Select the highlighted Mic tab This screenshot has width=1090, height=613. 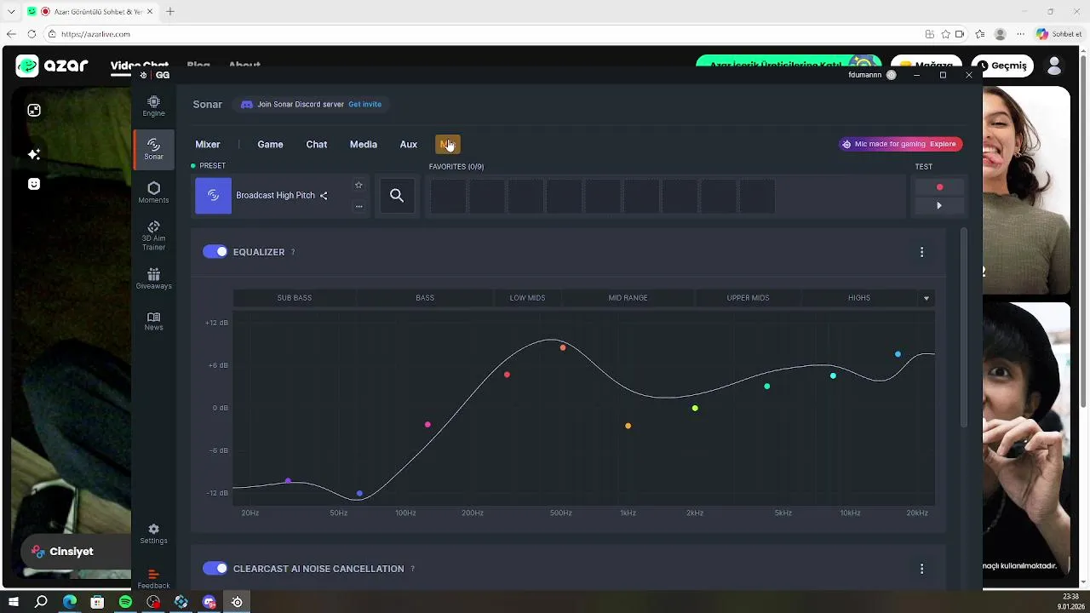point(448,145)
